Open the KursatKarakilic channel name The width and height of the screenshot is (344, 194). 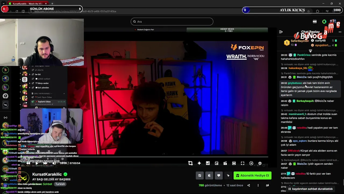(x=47, y=174)
